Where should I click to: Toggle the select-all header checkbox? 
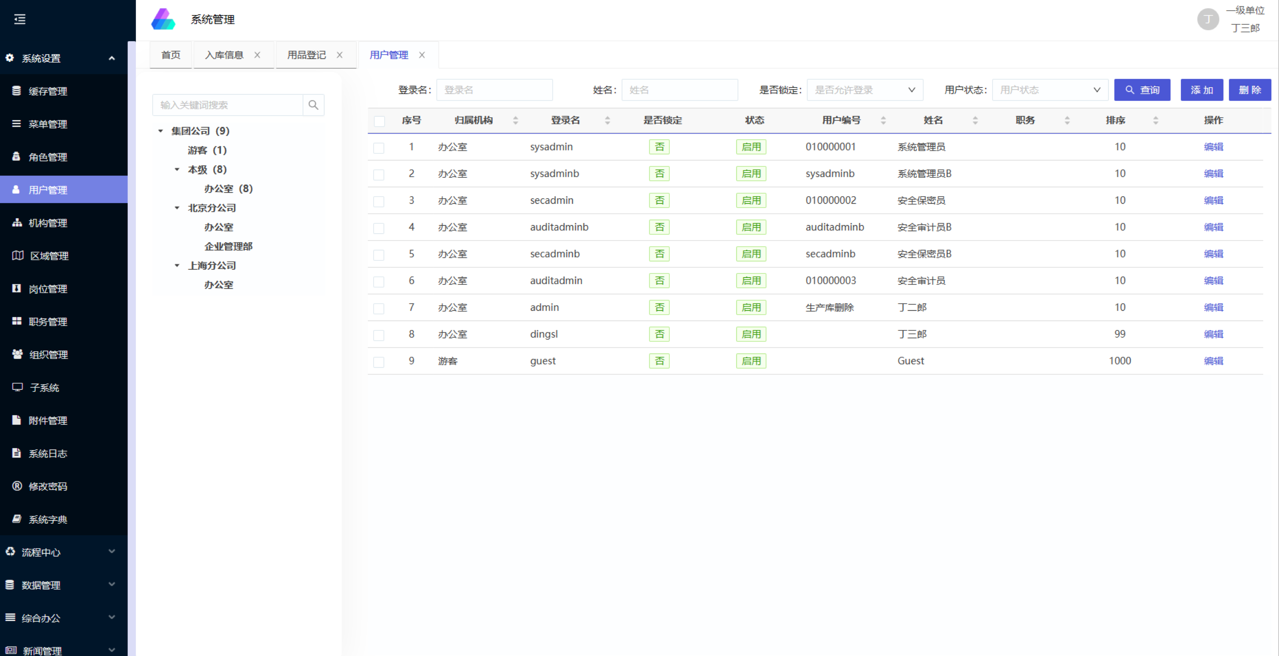pos(379,121)
